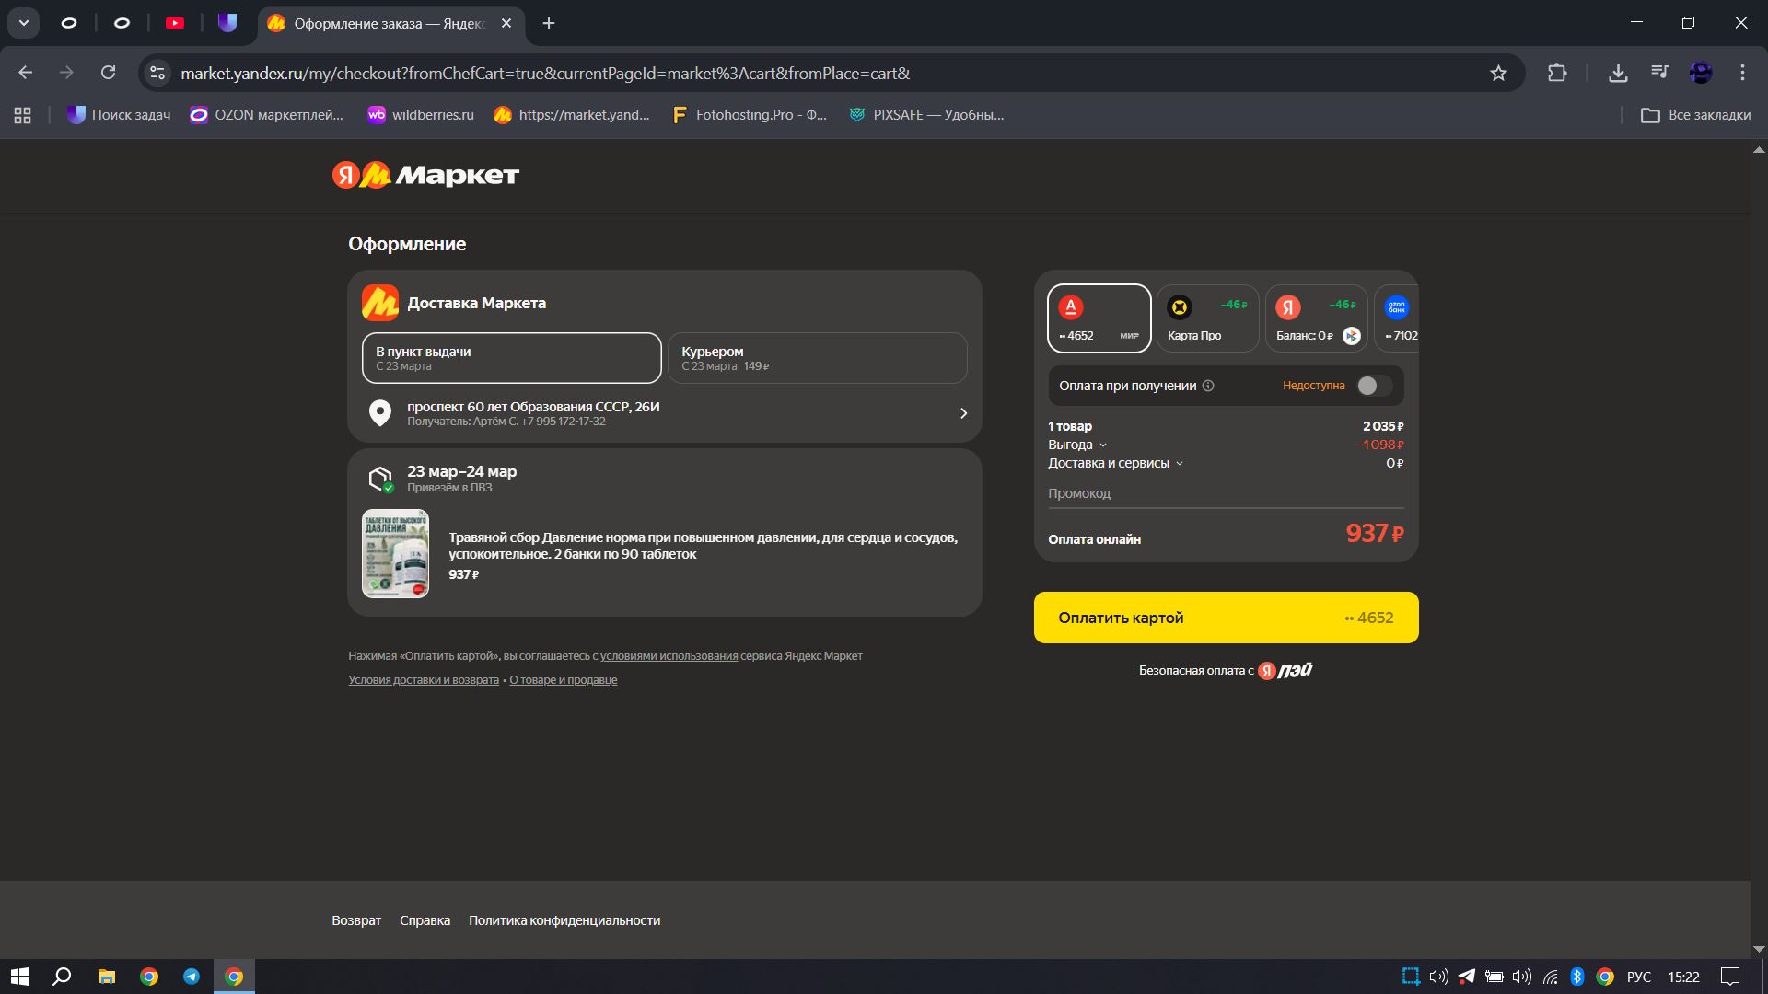
Task: Expand Доставка и сервисы details
Action: coord(1114,463)
